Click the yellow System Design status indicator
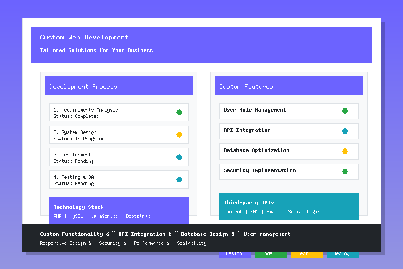The width and height of the screenshot is (403, 269). point(180,134)
